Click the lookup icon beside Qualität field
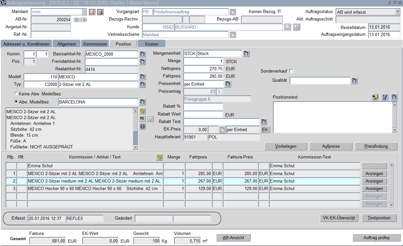403x246 pixels. tap(354, 81)
